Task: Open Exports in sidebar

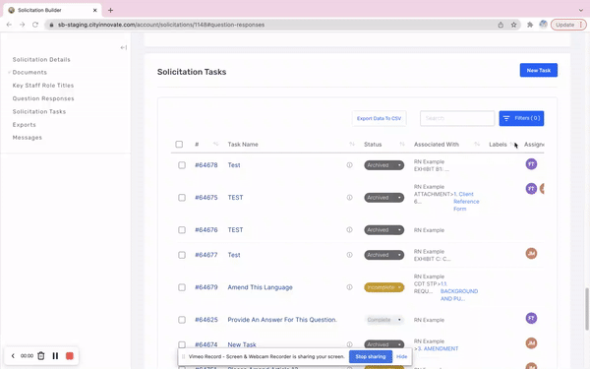Action: point(24,125)
